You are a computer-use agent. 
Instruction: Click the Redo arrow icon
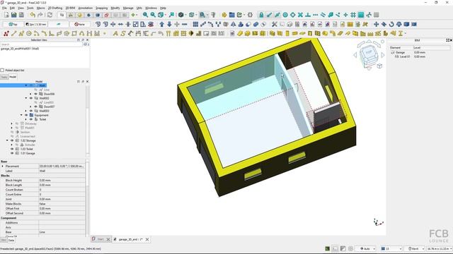(x=40, y=15)
